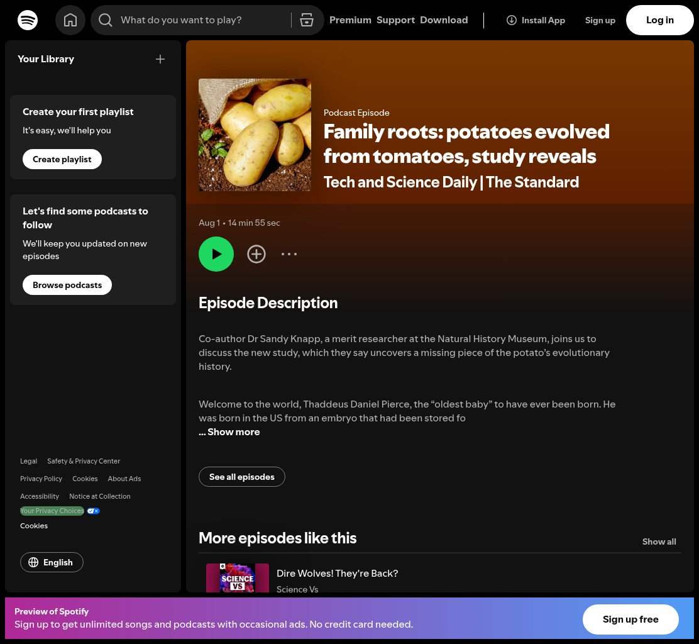This screenshot has width=699, height=644.
Task: Click the privacy choices check/x icon
Action: 93,511
